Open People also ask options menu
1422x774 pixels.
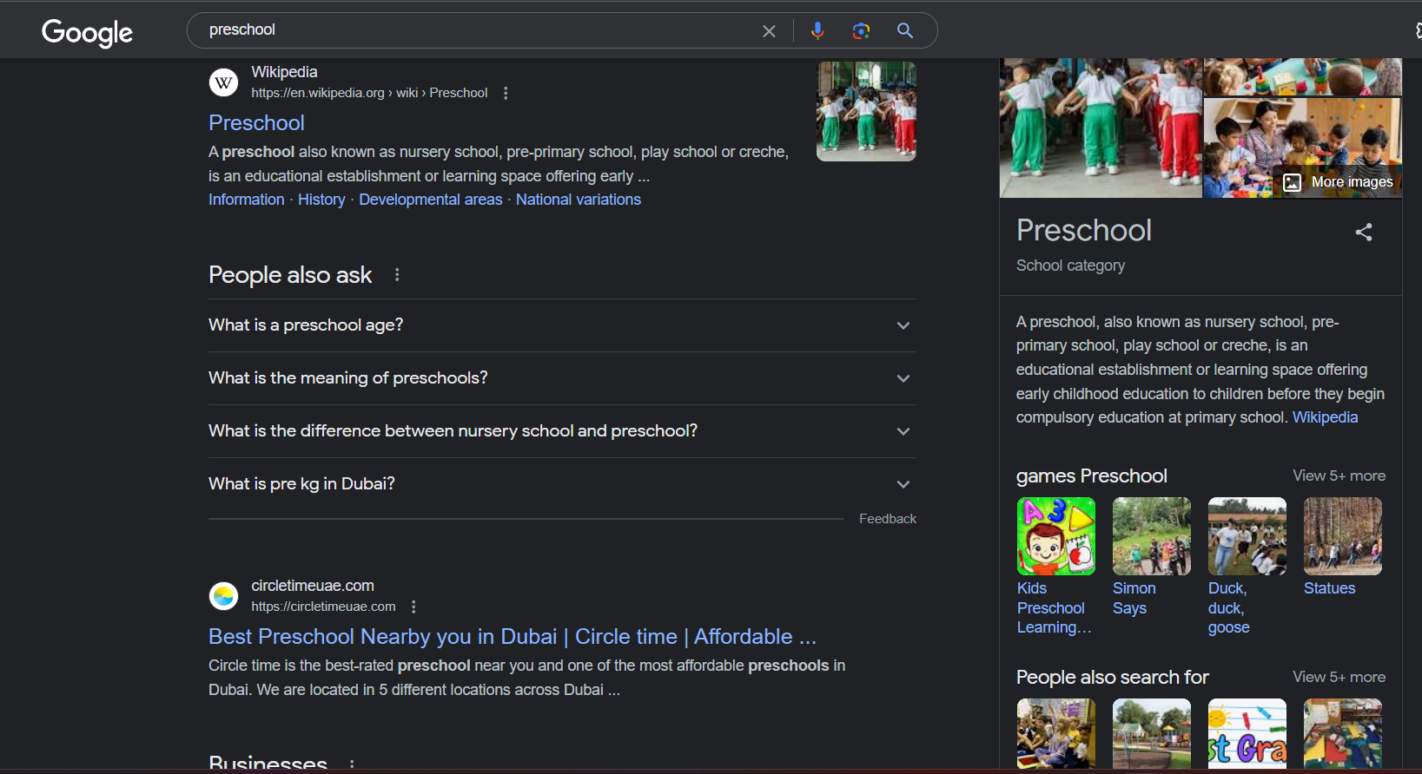point(397,275)
